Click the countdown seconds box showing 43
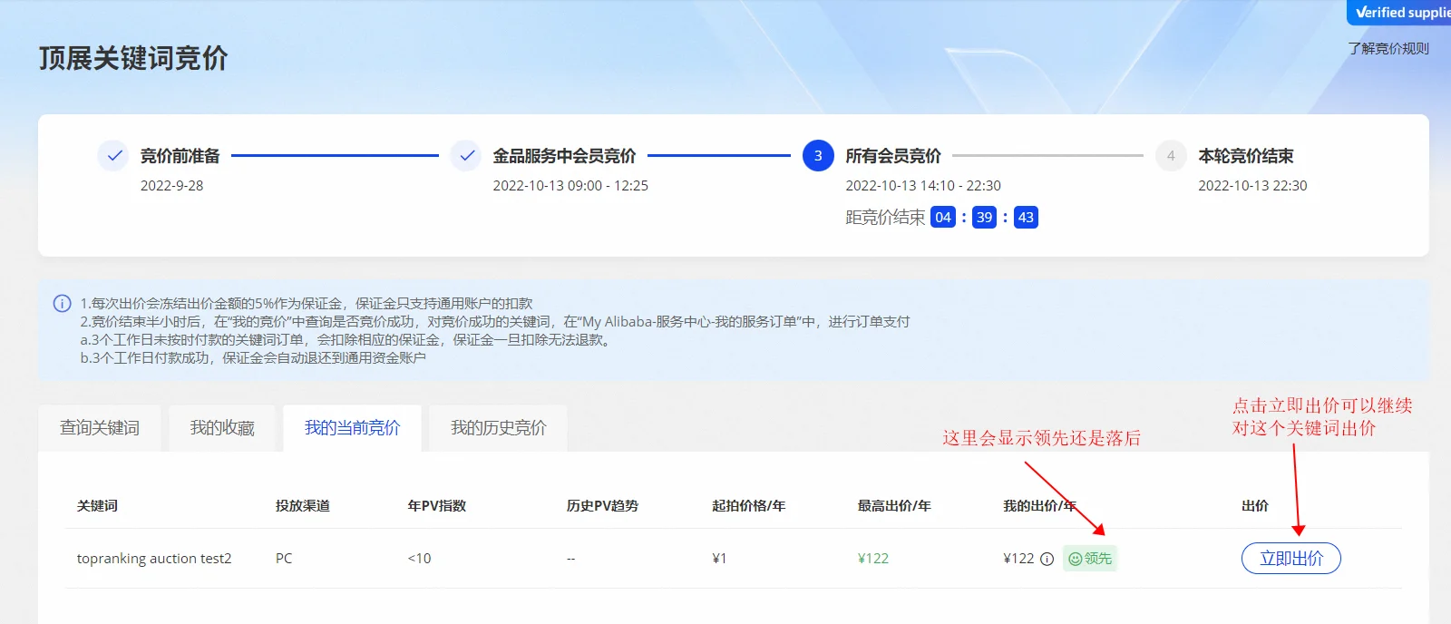This screenshot has width=1451, height=624. (1026, 218)
